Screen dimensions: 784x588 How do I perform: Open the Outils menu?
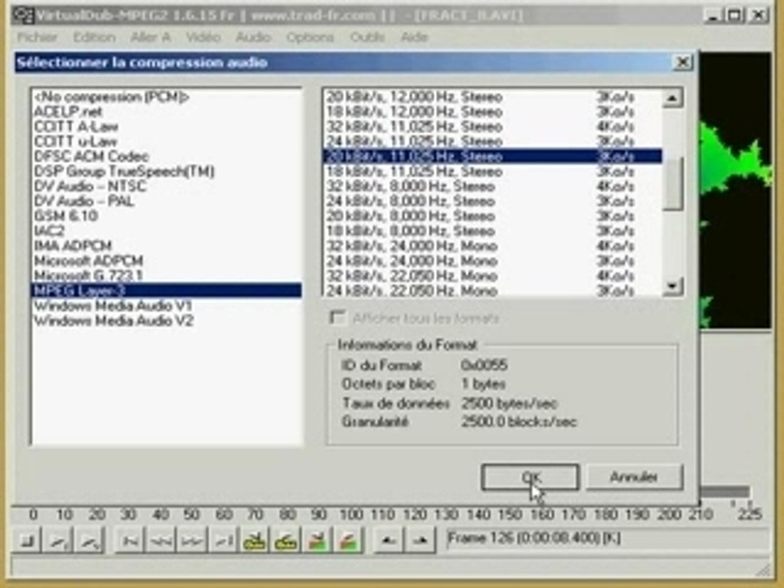(x=367, y=37)
